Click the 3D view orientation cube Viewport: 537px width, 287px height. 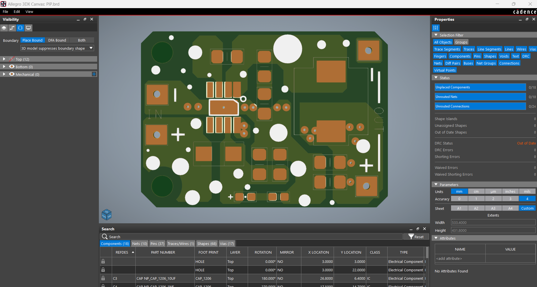[106, 215]
